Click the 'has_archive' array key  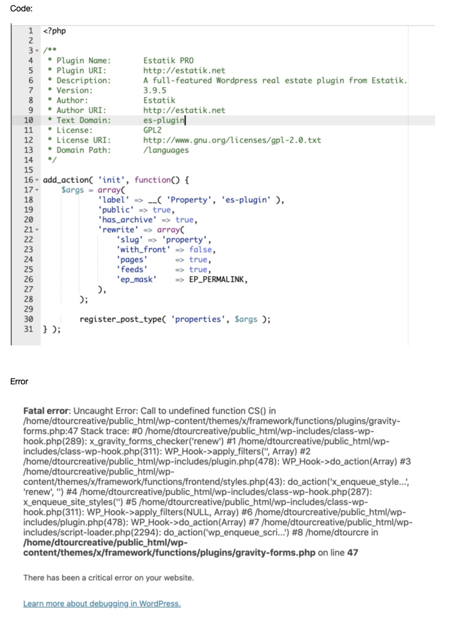pyautogui.click(x=127, y=220)
